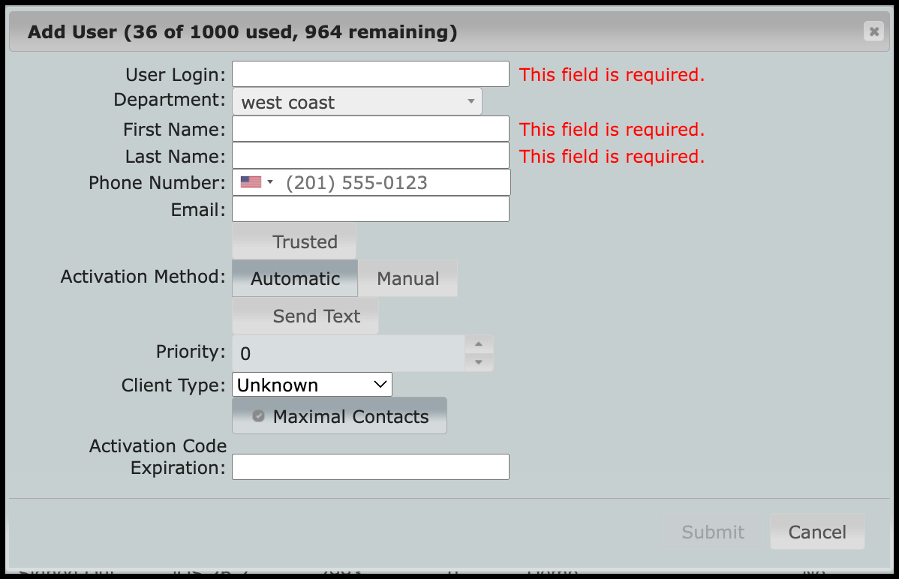Click the Submit button
899x579 pixels.
(x=713, y=532)
